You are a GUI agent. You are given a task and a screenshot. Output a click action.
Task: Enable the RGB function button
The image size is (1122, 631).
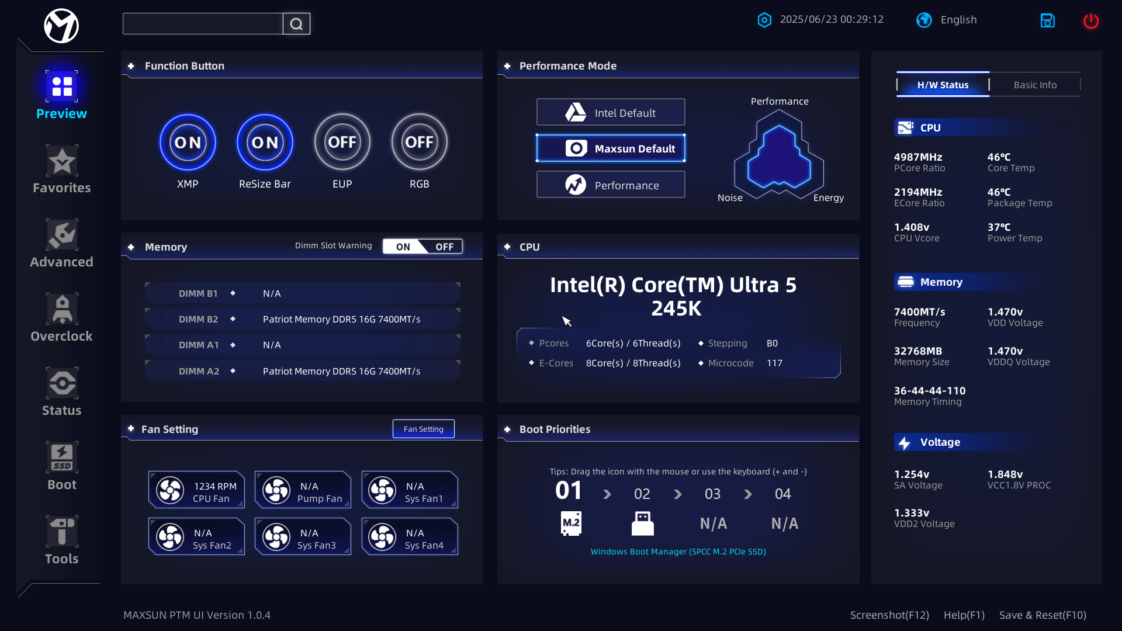click(x=419, y=142)
